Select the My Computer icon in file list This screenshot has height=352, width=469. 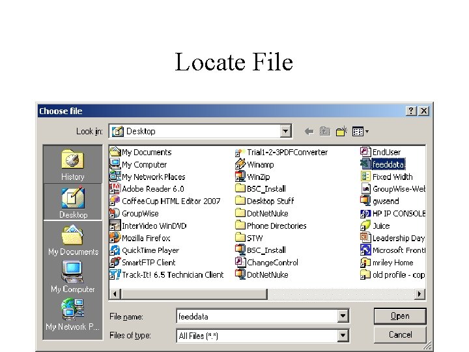[115, 164]
